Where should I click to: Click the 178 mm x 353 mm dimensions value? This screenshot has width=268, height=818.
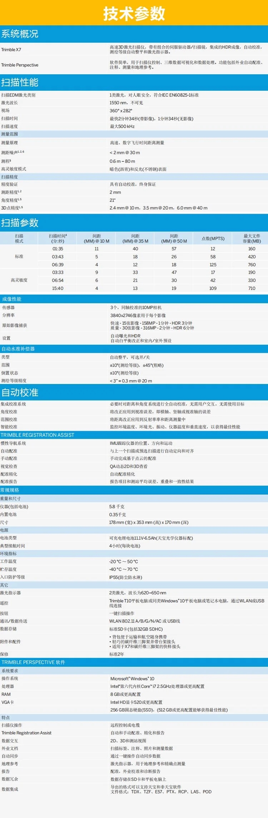149,522
